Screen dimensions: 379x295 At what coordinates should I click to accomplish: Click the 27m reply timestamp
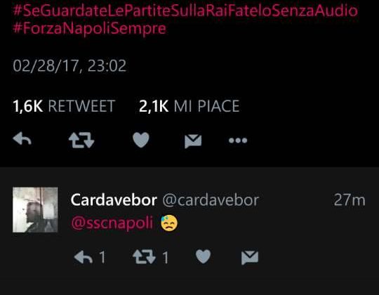click(x=350, y=200)
